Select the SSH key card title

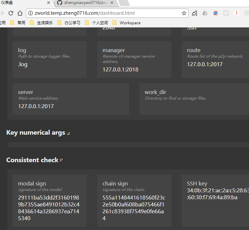197,184
